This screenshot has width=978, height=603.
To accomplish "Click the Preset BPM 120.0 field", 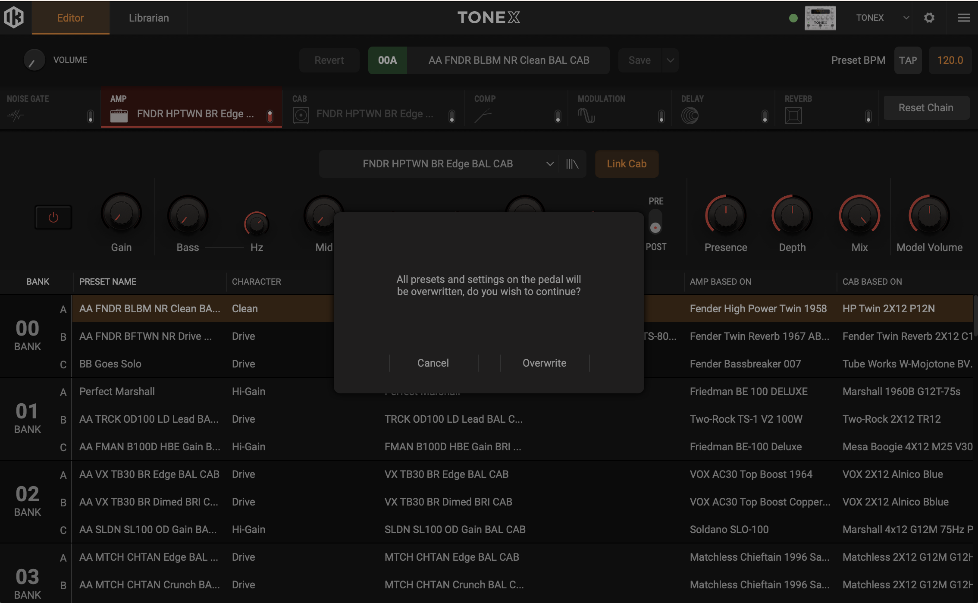I will coord(950,60).
